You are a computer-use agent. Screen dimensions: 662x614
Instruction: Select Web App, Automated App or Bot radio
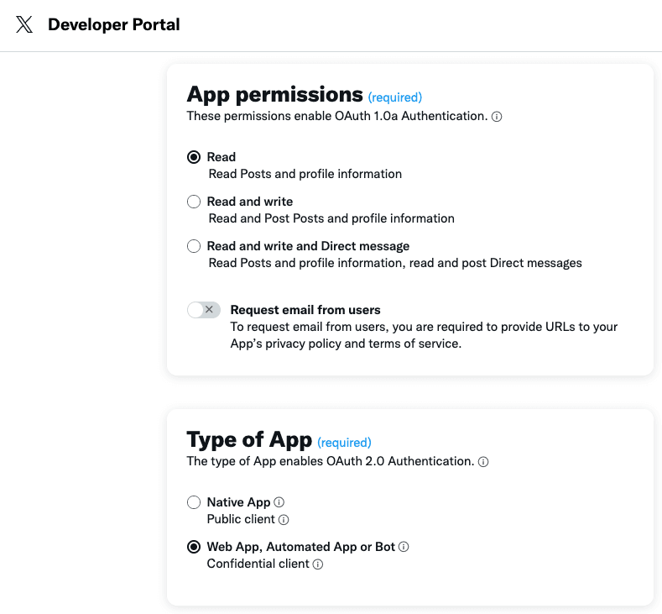(x=194, y=547)
